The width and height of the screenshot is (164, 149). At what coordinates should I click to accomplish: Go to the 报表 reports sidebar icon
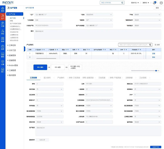[3, 47]
